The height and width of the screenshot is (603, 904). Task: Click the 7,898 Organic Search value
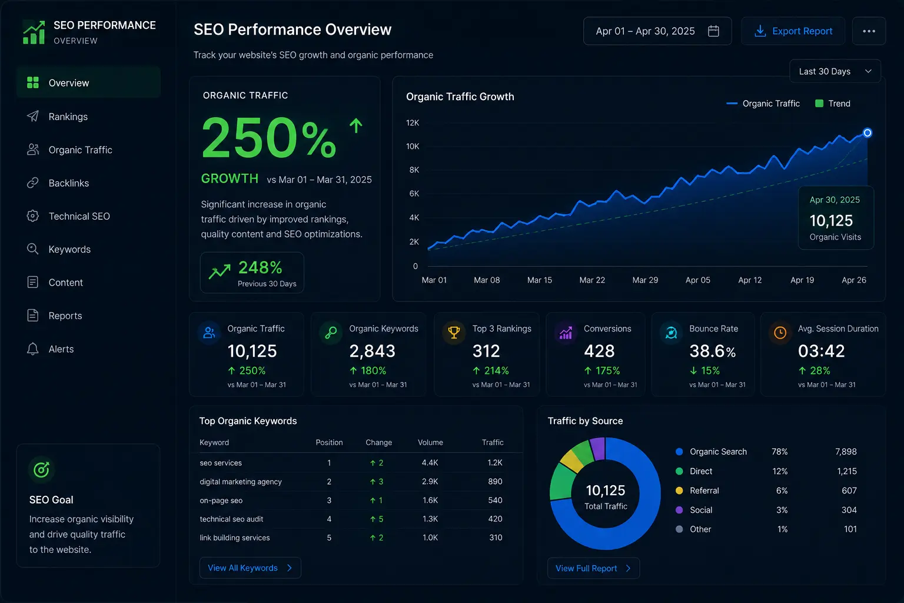click(846, 452)
